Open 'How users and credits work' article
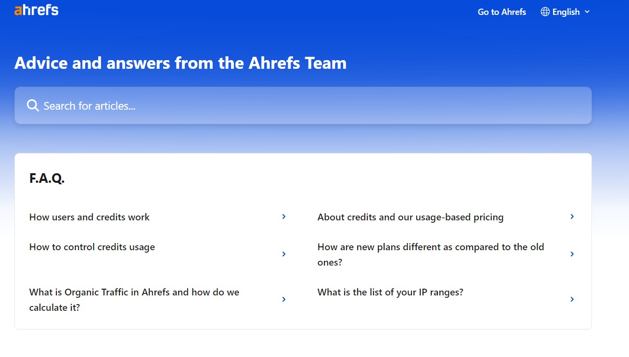 coord(90,217)
